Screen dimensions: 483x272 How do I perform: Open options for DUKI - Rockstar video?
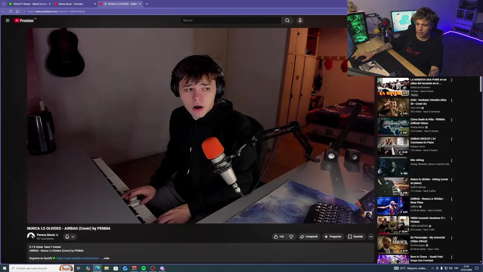pyautogui.click(x=451, y=100)
